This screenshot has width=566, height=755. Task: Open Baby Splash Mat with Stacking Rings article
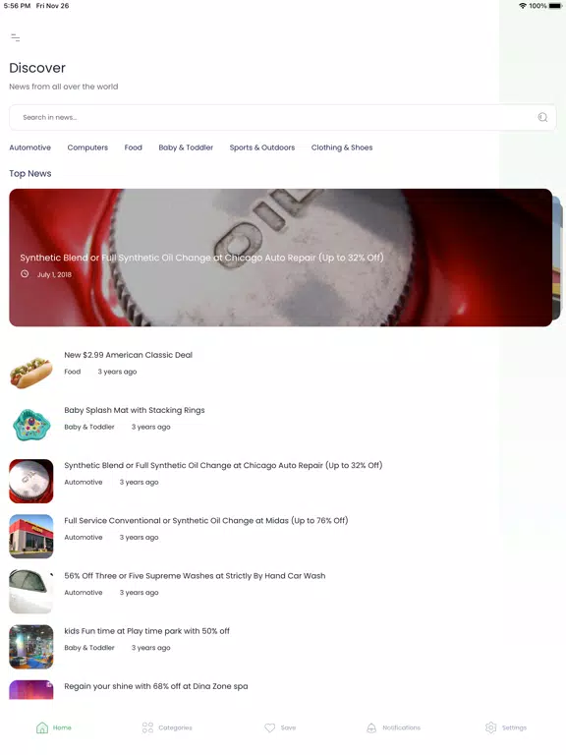point(135,410)
